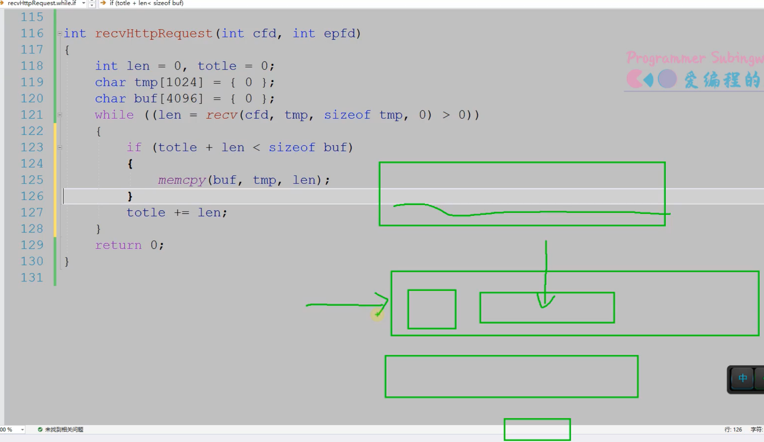Click the orange arrow beside if statement breadcrumb
This screenshot has height=442, width=764.
coord(103,3)
